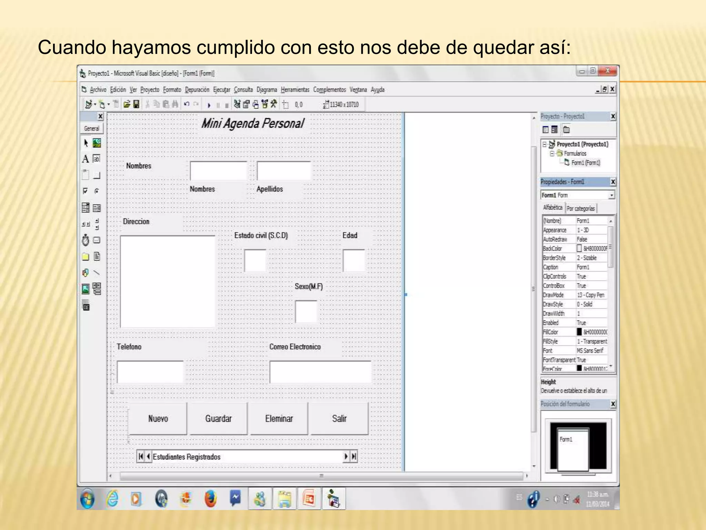Select the CheckBox control tool

click(85, 191)
